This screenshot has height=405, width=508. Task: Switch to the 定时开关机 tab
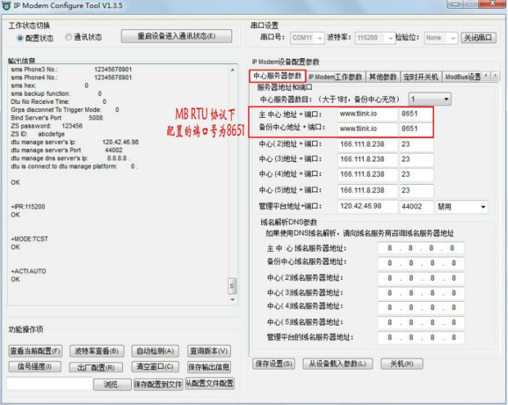tap(421, 76)
